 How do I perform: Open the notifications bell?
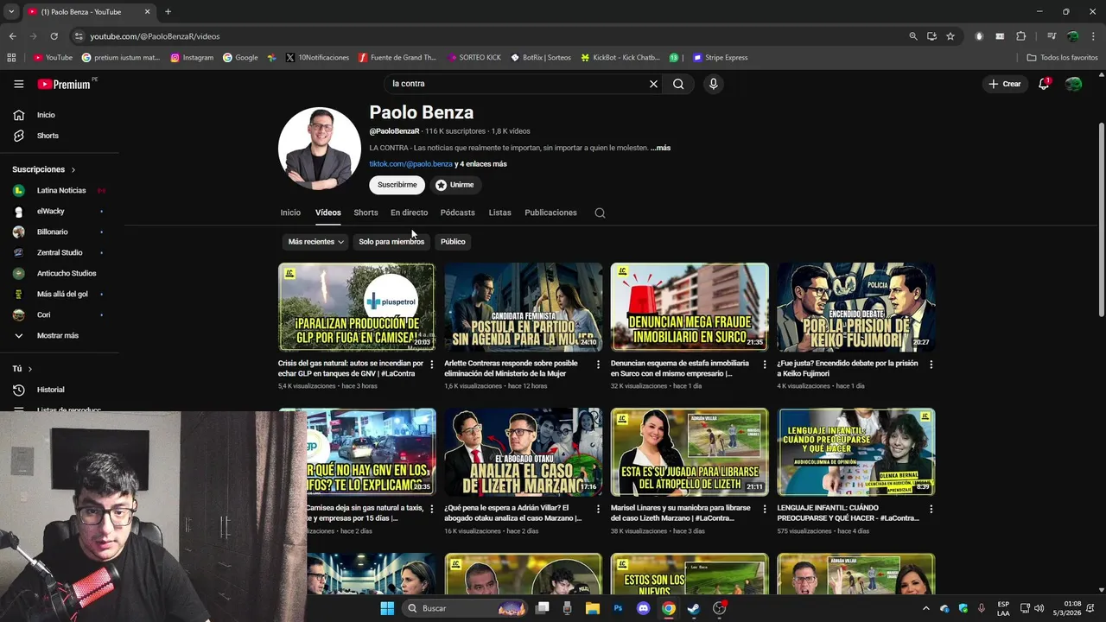(x=1044, y=84)
